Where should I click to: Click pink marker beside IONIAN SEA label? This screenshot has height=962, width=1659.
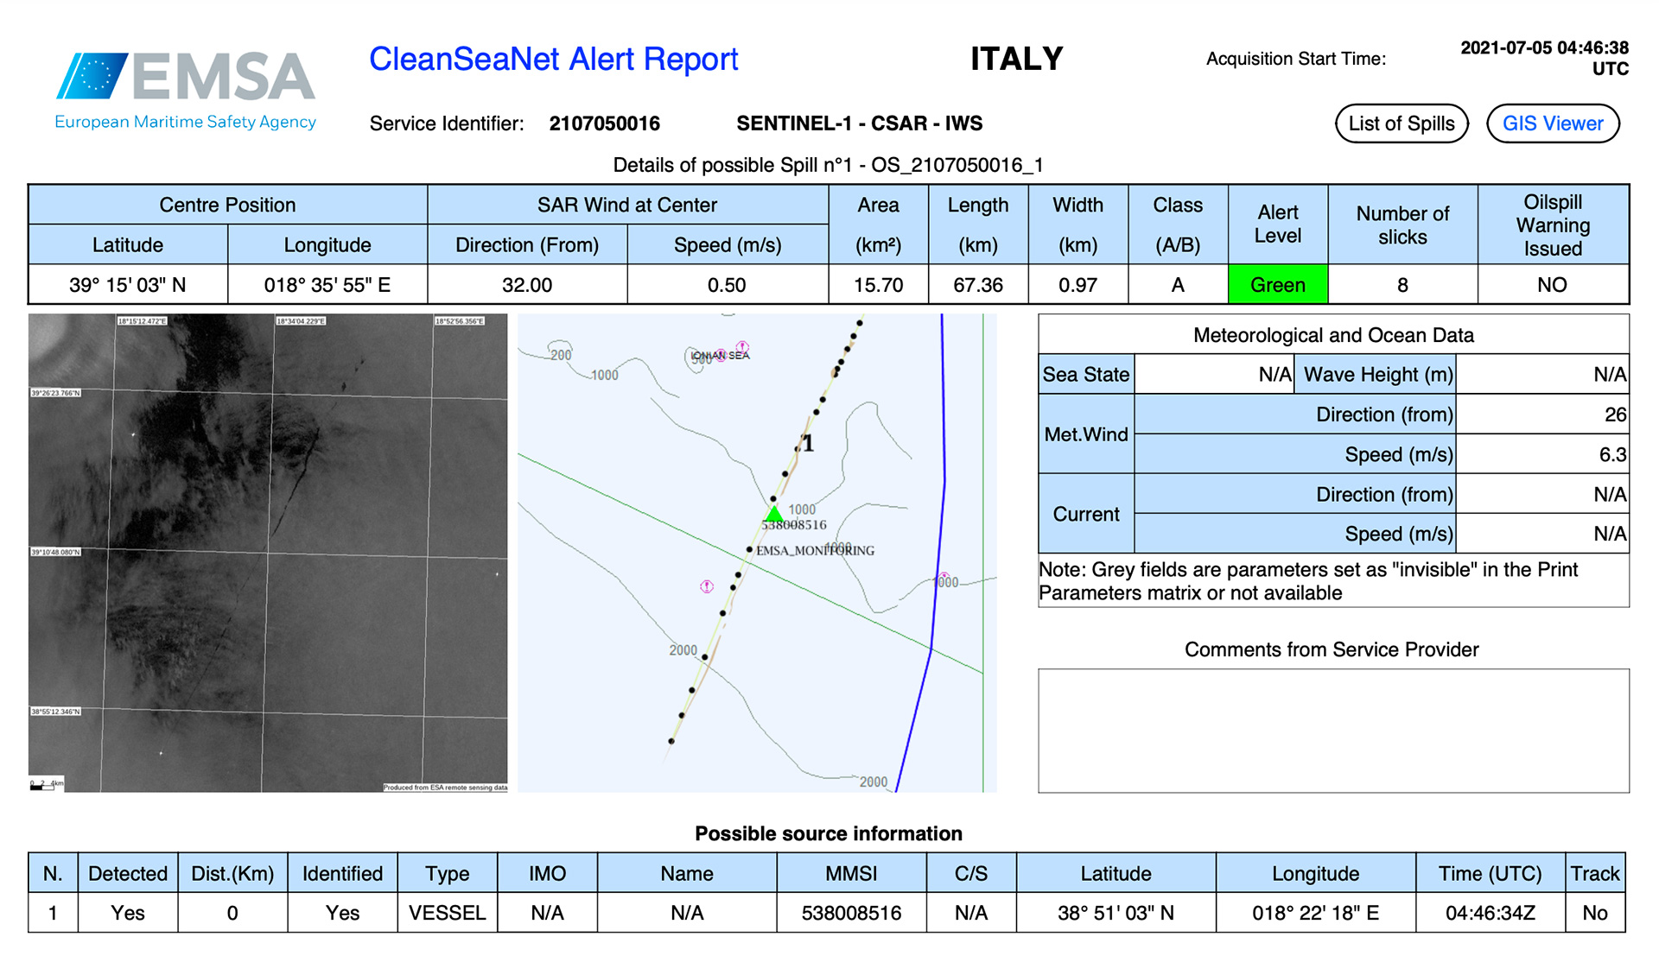pos(741,347)
